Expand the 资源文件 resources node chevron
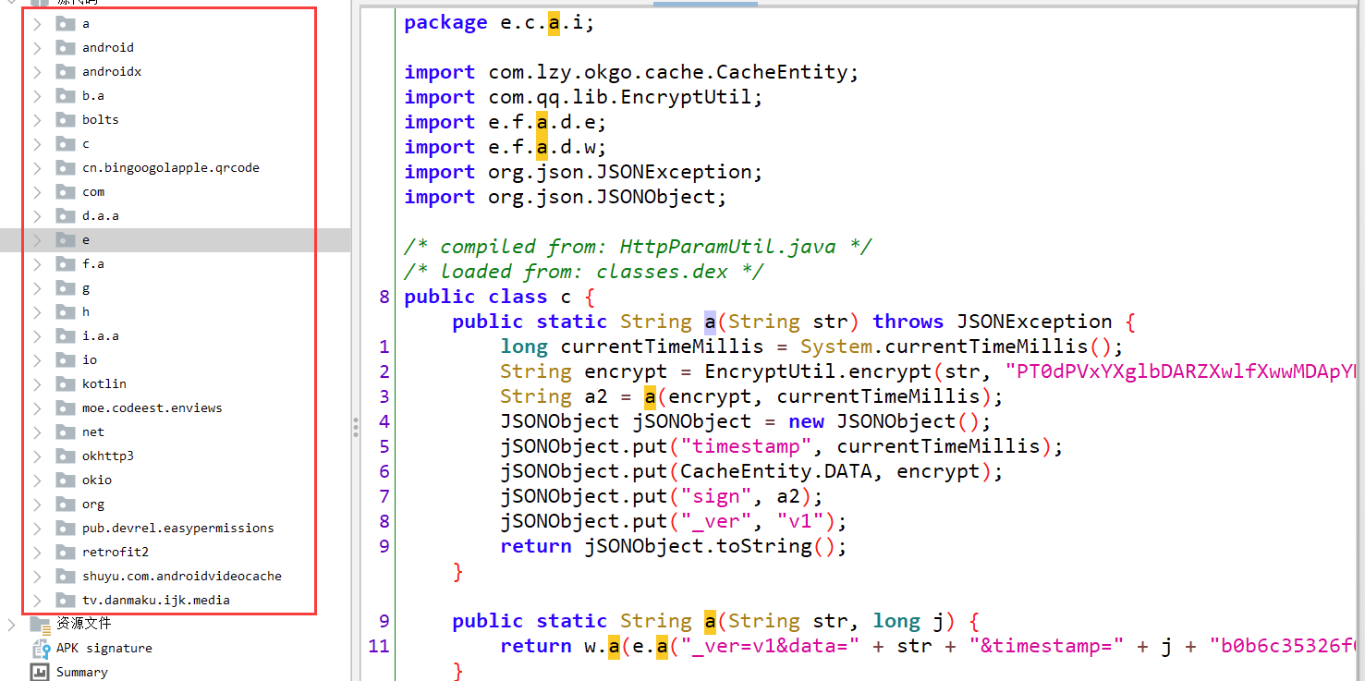This screenshot has height=681, width=1365. pos(11,624)
